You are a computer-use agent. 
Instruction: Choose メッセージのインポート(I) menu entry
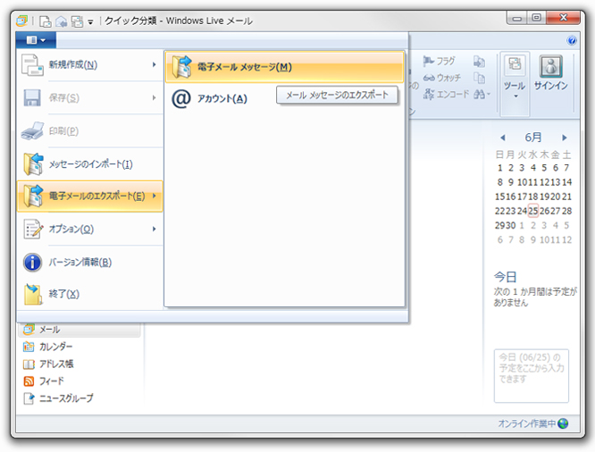pyautogui.click(x=90, y=164)
